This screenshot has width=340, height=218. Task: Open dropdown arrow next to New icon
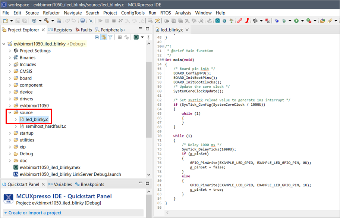12,21
